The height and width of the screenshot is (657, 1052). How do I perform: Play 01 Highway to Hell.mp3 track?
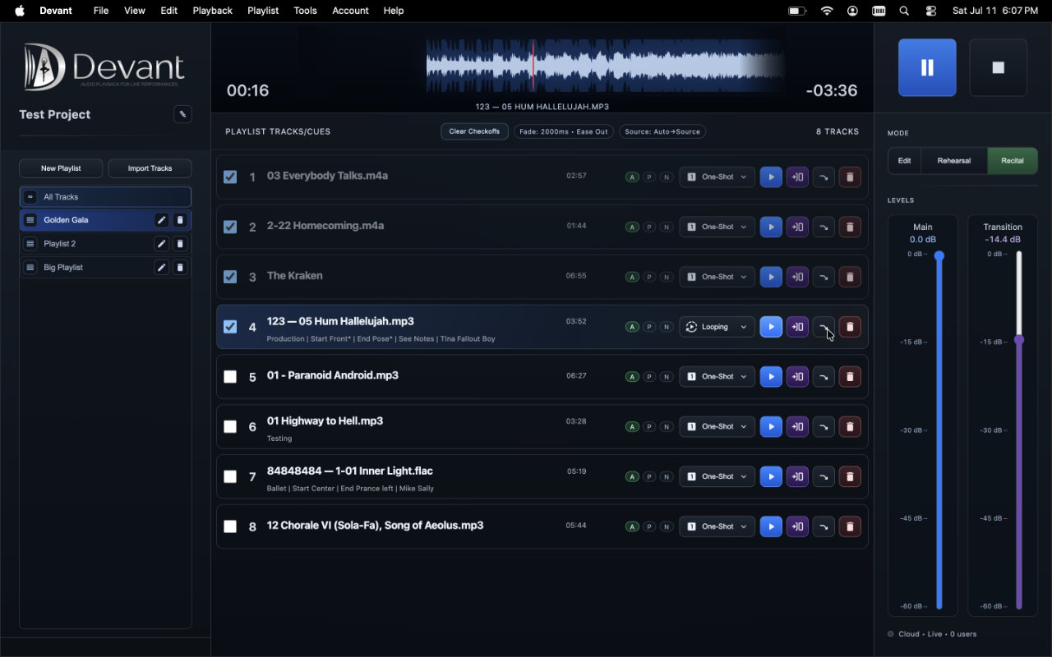(771, 426)
